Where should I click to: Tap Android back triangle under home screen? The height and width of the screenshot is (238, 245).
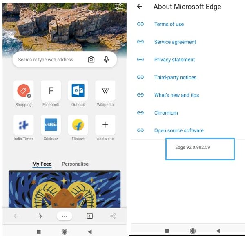(x=90, y=231)
